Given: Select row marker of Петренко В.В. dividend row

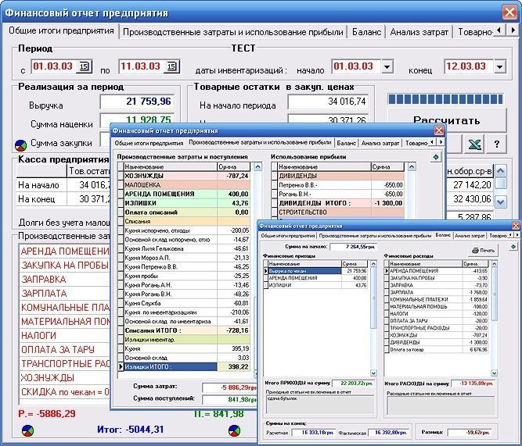Looking at the screenshot, I should (275, 185).
